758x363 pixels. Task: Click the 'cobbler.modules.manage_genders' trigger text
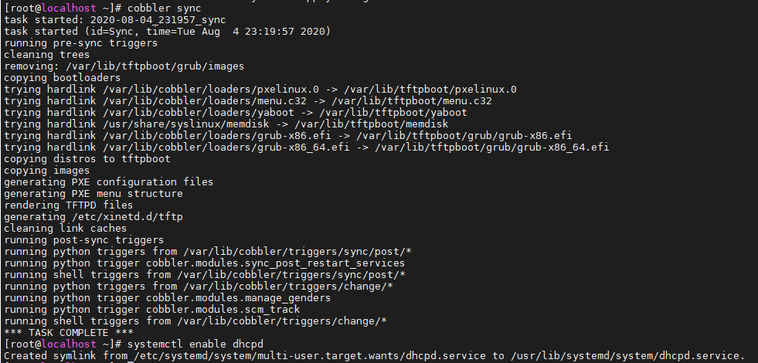click(x=237, y=297)
